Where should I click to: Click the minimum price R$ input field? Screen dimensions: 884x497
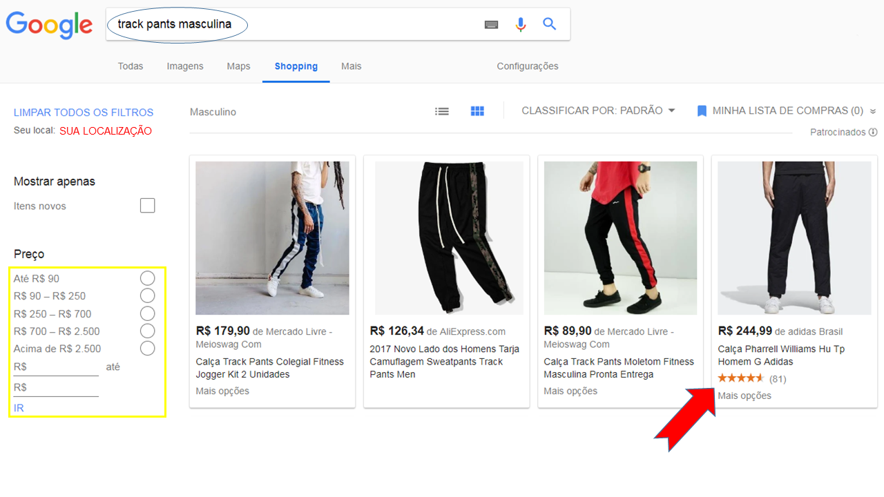(56, 367)
